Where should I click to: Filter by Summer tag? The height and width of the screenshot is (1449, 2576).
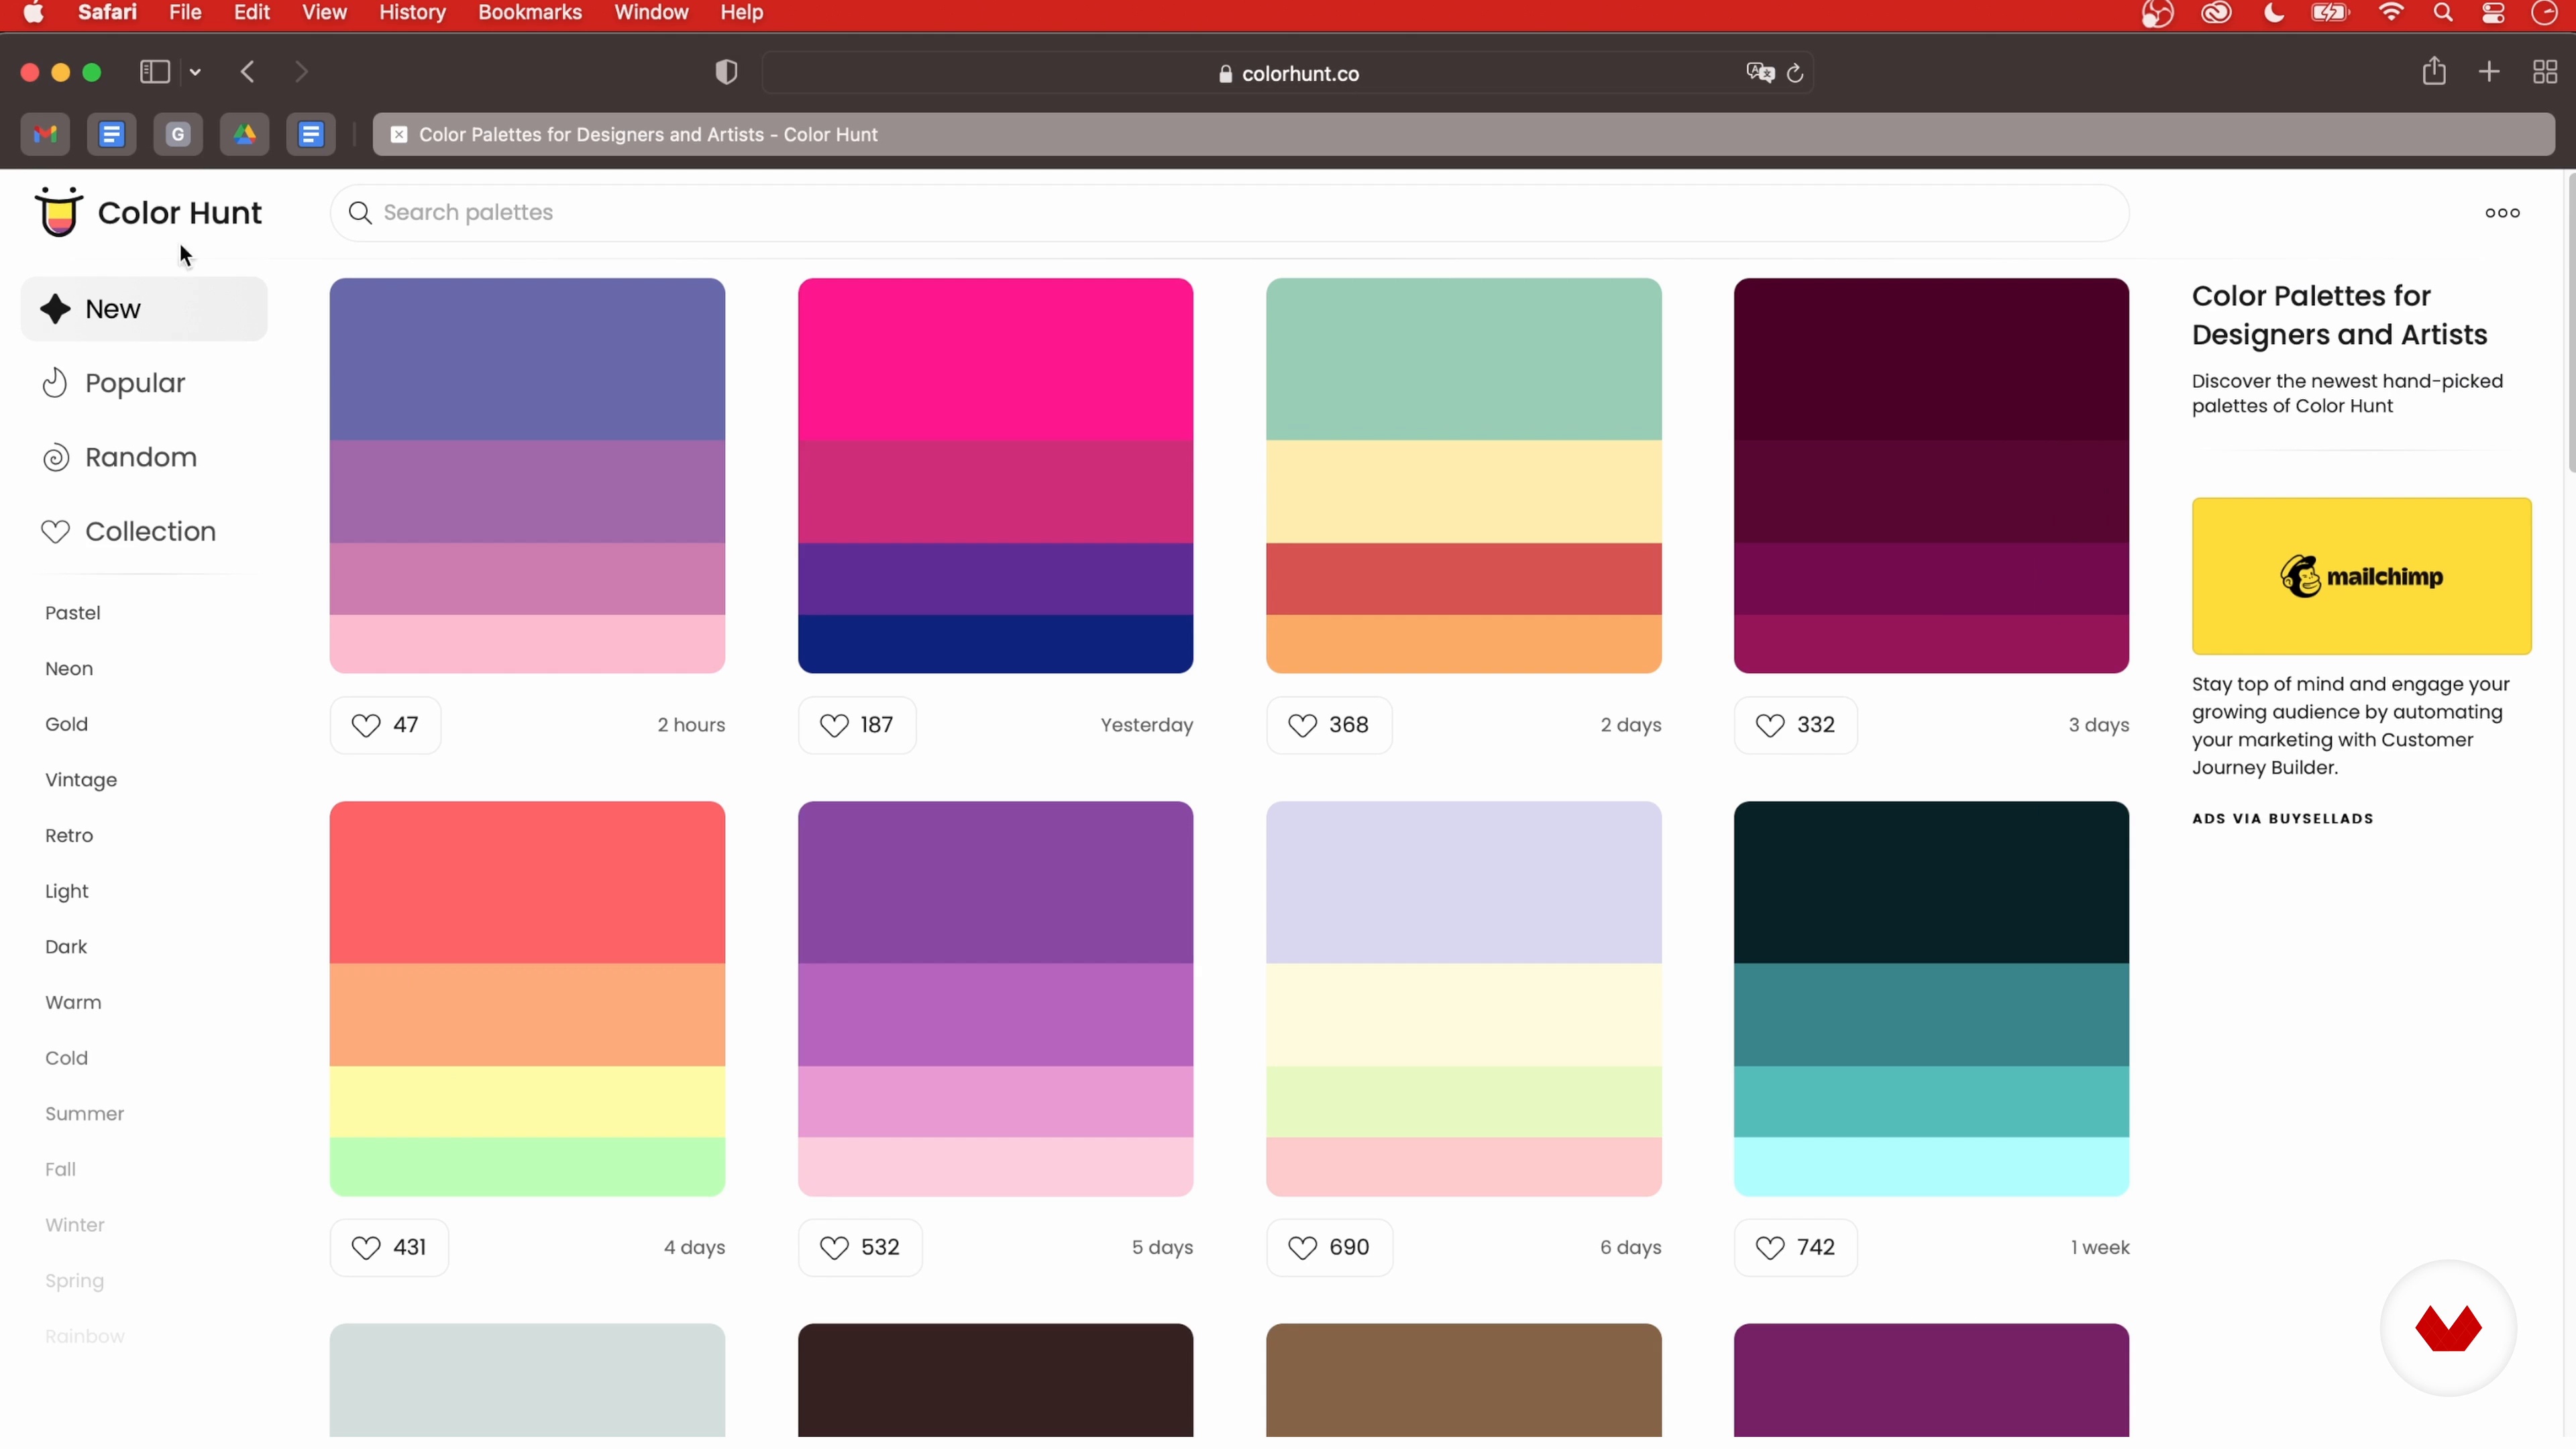(x=84, y=1113)
